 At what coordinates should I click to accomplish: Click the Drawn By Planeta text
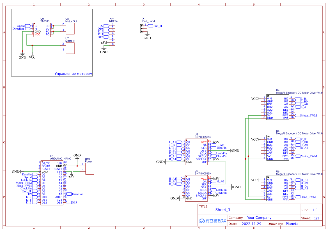click(x=292, y=224)
